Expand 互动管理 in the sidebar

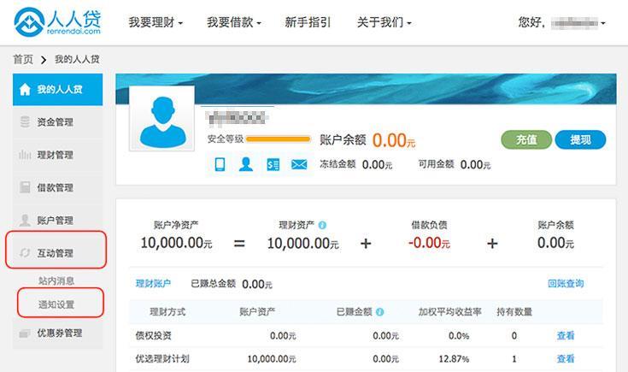56,253
